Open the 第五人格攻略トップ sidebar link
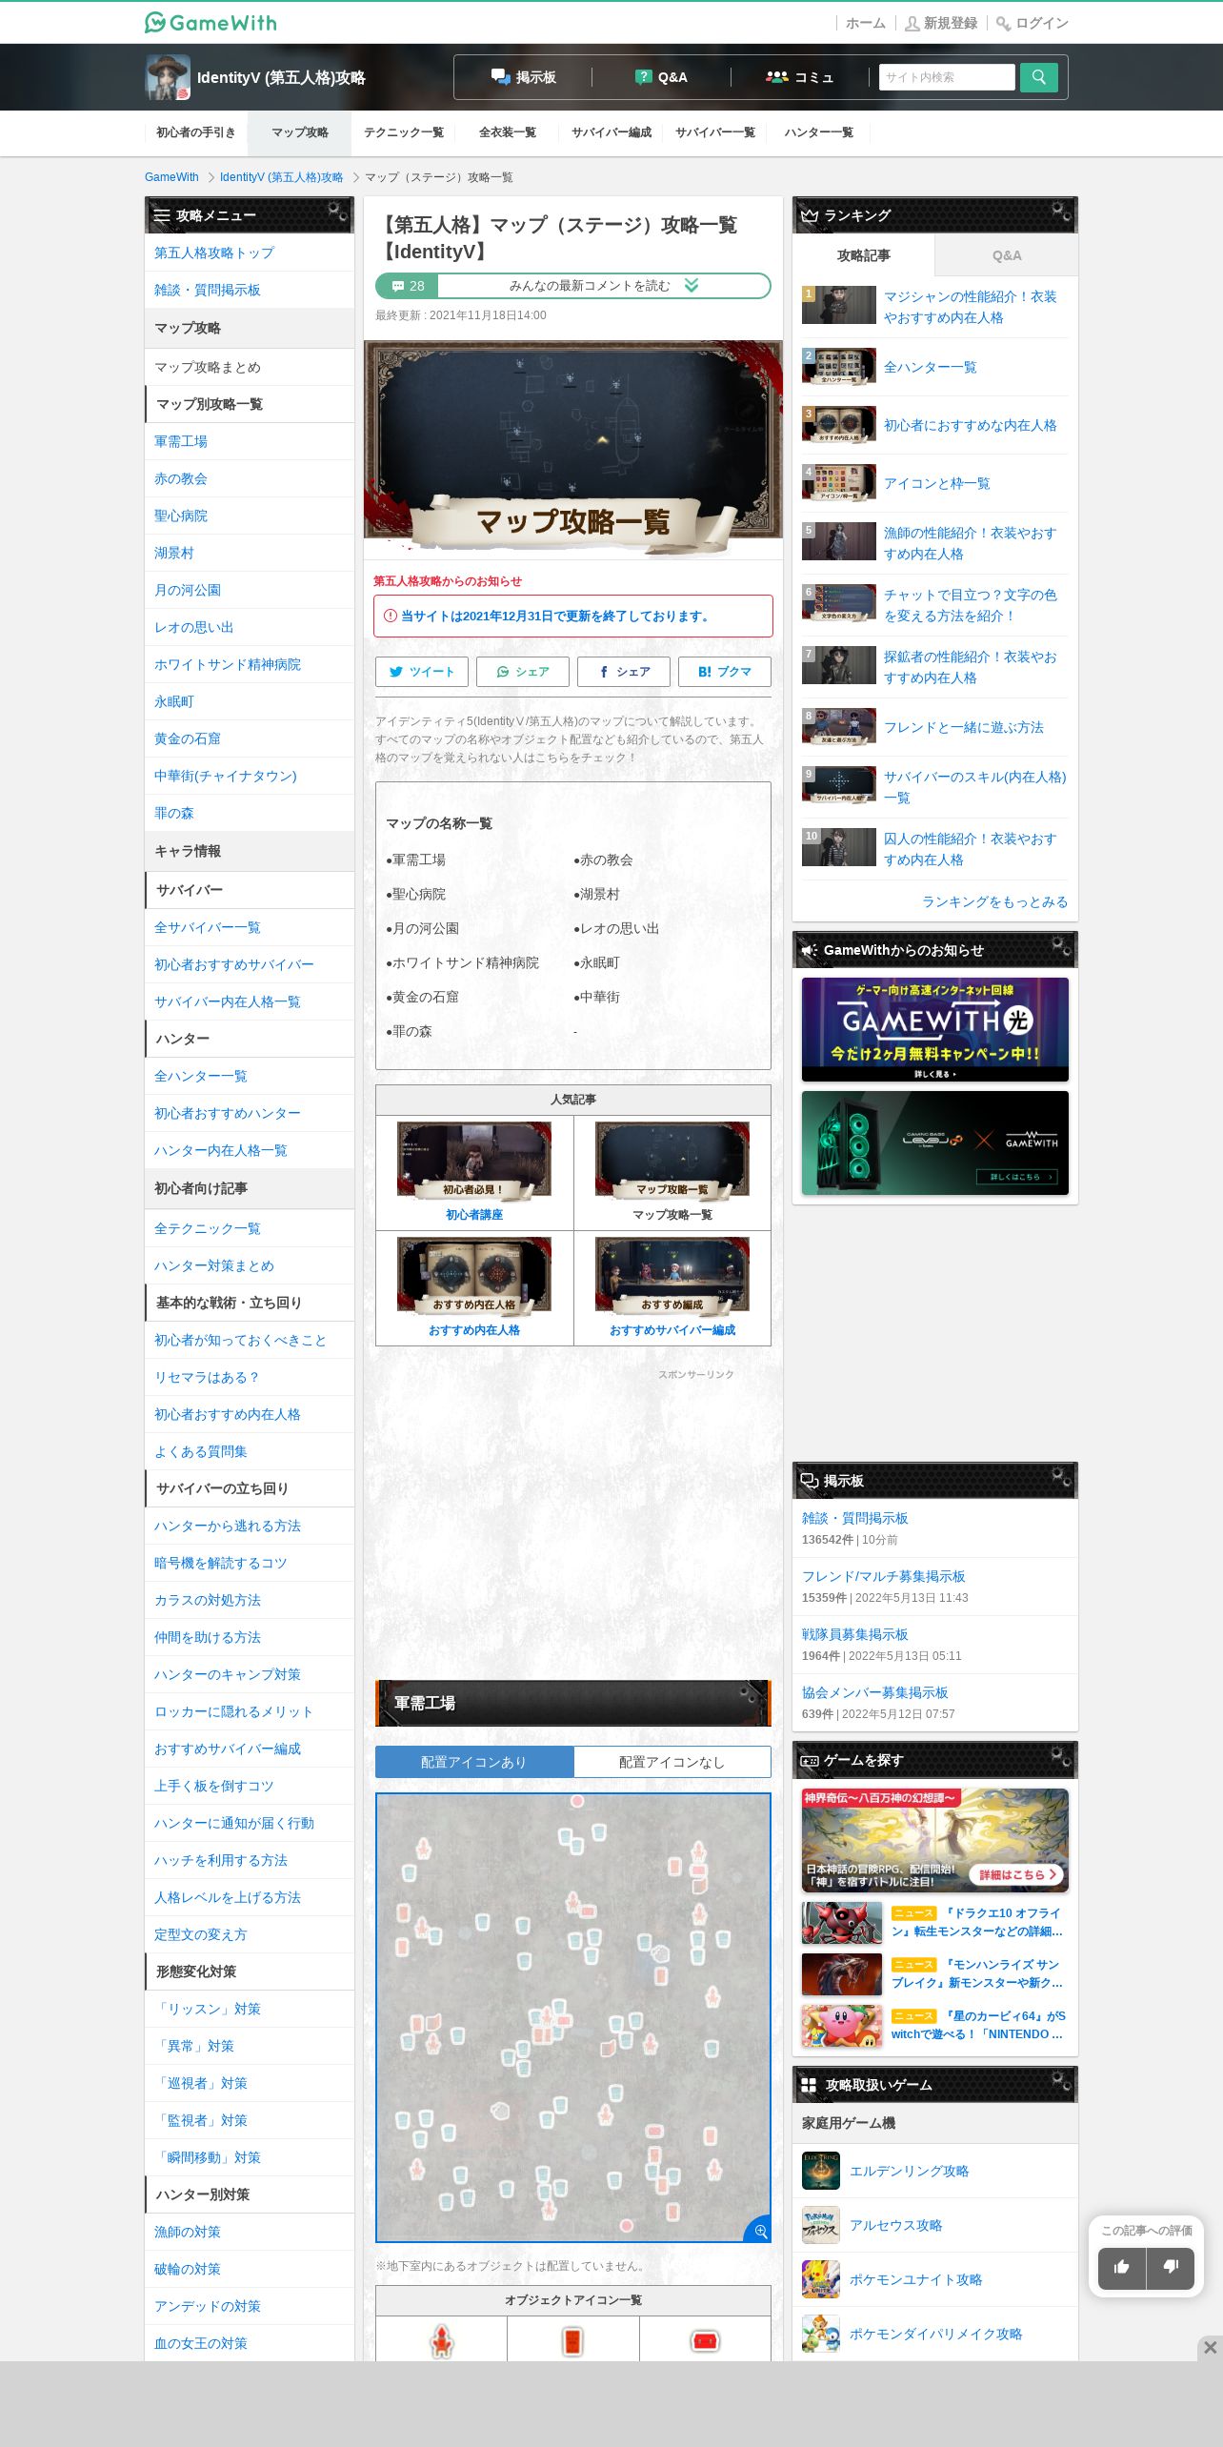This screenshot has width=1223, height=2447. (250, 253)
